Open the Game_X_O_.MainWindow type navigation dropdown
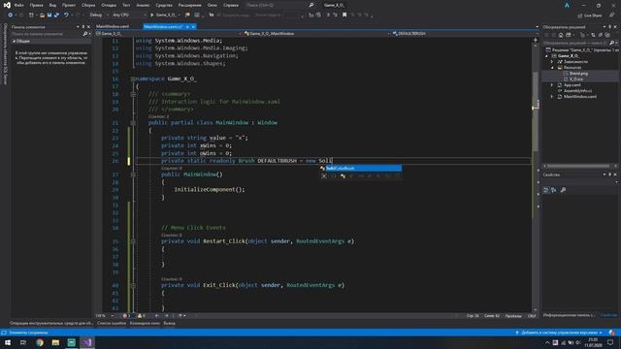 coord(317,34)
